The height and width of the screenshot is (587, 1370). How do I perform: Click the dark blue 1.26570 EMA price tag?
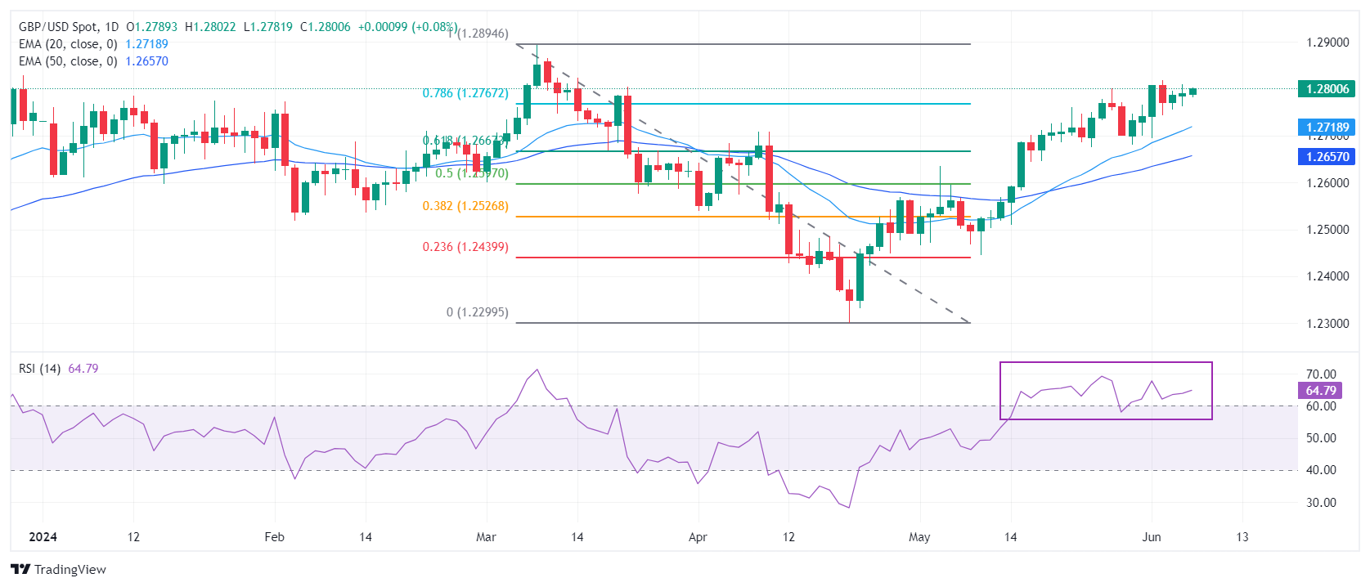click(1327, 156)
